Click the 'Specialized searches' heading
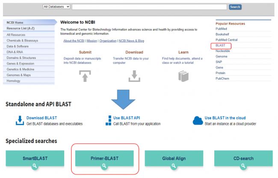This screenshot has width=278, height=178. coord(31,141)
